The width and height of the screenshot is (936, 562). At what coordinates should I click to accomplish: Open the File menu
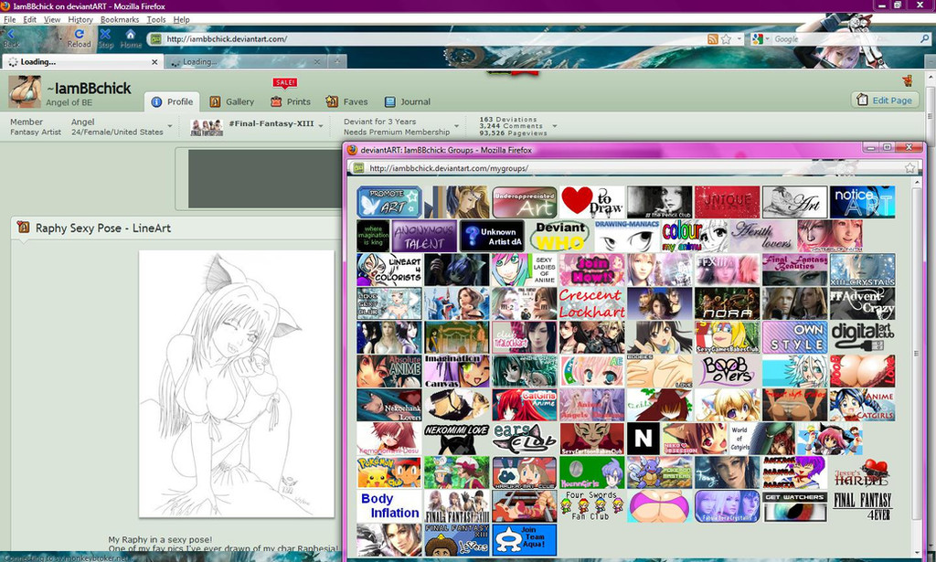9,20
